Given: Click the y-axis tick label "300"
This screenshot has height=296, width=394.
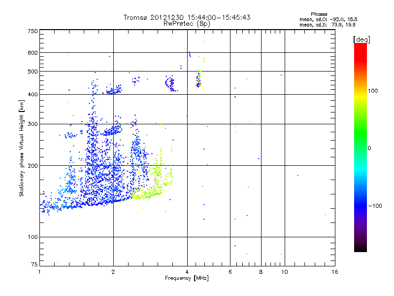Looking at the screenshot, I should [33, 124].
